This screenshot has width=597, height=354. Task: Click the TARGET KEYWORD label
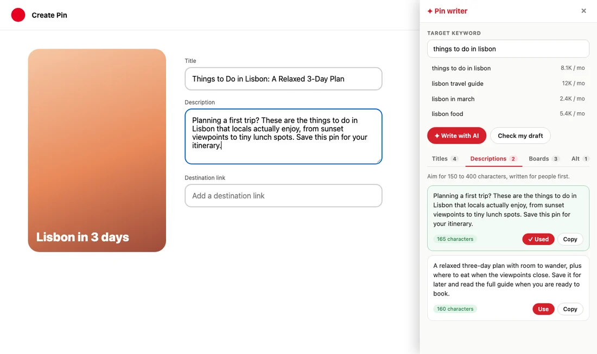454,33
